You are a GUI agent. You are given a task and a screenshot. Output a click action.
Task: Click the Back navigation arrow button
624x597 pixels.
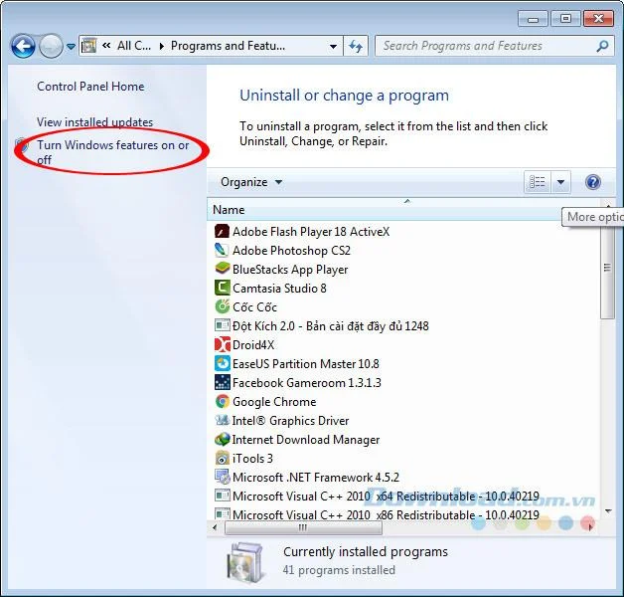(23, 46)
